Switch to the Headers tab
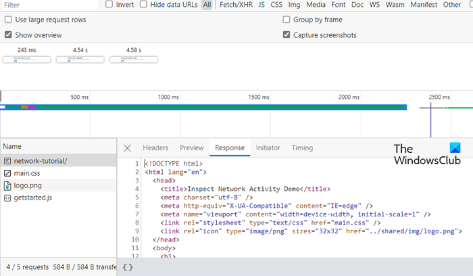 pos(155,148)
